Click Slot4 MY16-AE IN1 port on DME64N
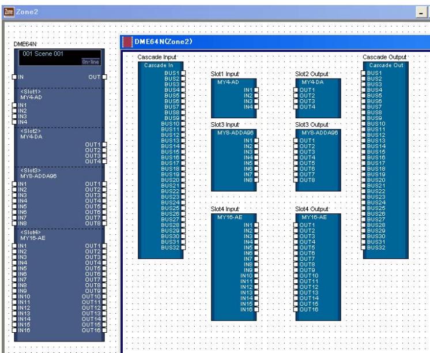 click(14, 246)
